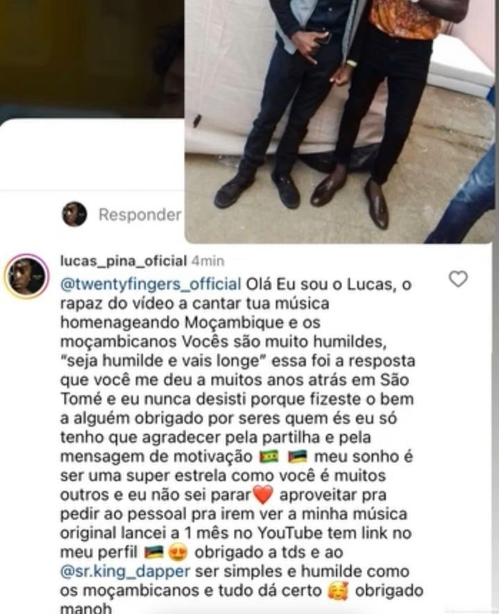This screenshot has height=614, width=499.
Task: Tap the heart-eyes emoji near meu perfil
Action: [178, 552]
